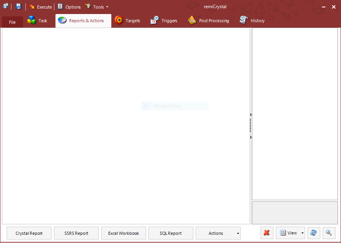
Task: Expand the Actions dropdown arrow
Action: [x=238, y=234]
